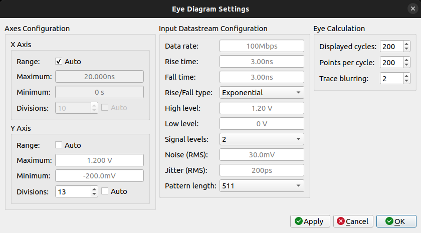This screenshot has width=421, height=233.
Task: Increment the Displayed cycles value
Action: 406,44
